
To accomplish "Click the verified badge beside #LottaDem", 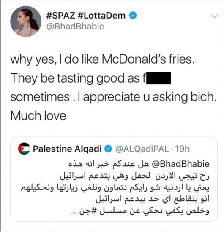I will [133, 16].
